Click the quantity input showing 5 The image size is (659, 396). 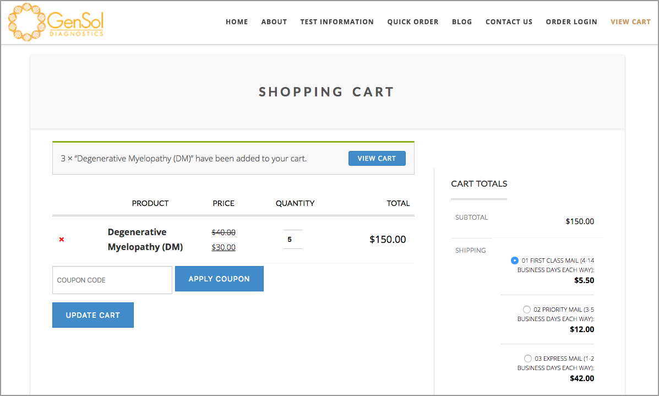click(x=293, y=239)
